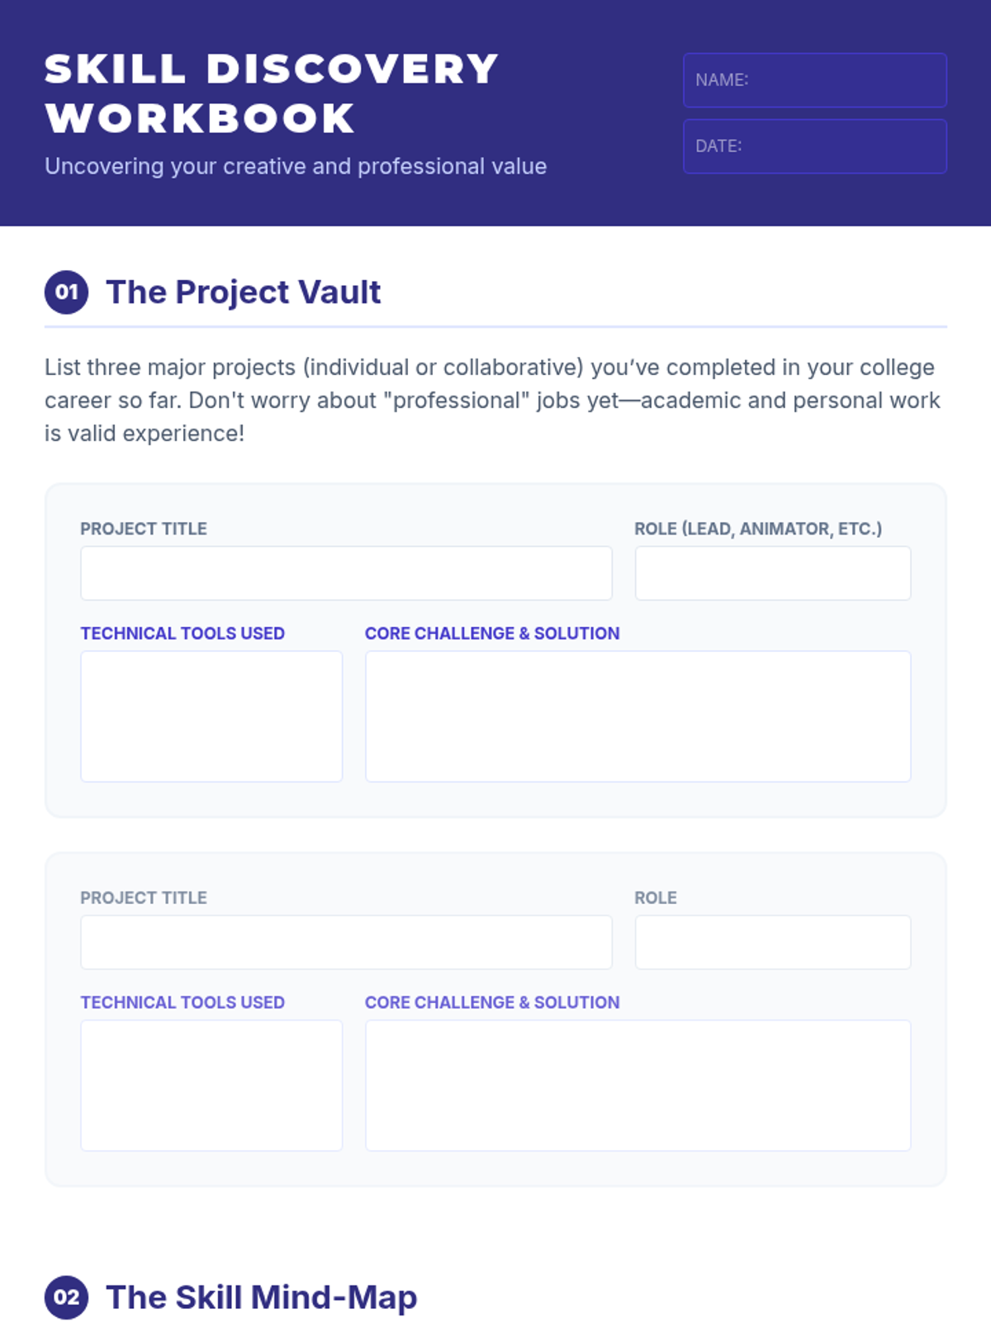
Task: Focus the second project's Role field
Action: click(772, 942)
